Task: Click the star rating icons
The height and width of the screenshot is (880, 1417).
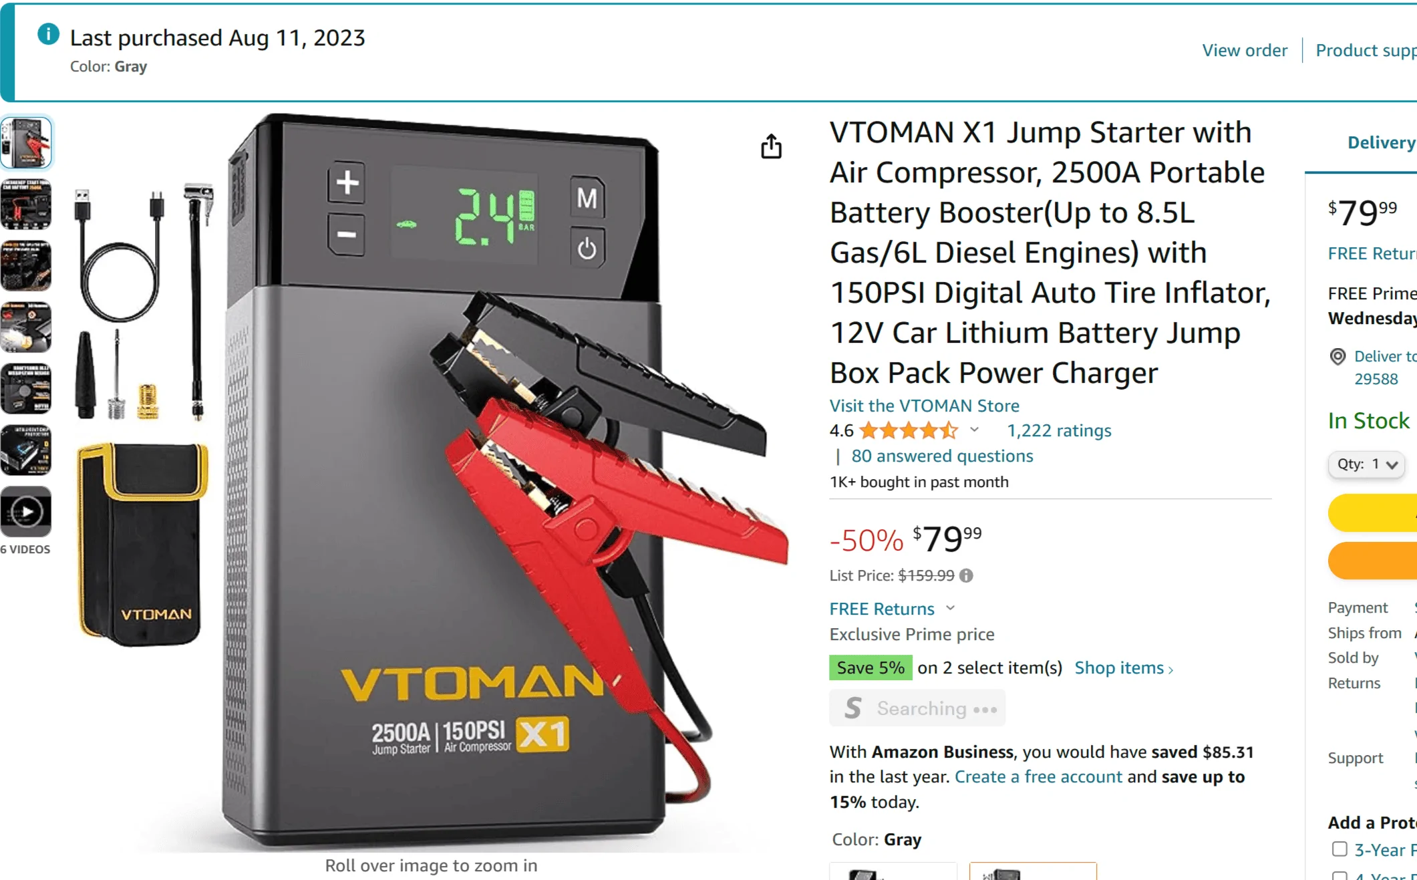Action: 909,430
